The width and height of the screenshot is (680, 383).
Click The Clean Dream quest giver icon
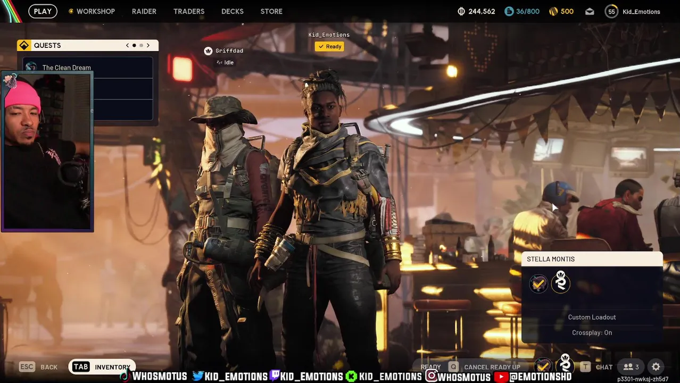[31, 67]
